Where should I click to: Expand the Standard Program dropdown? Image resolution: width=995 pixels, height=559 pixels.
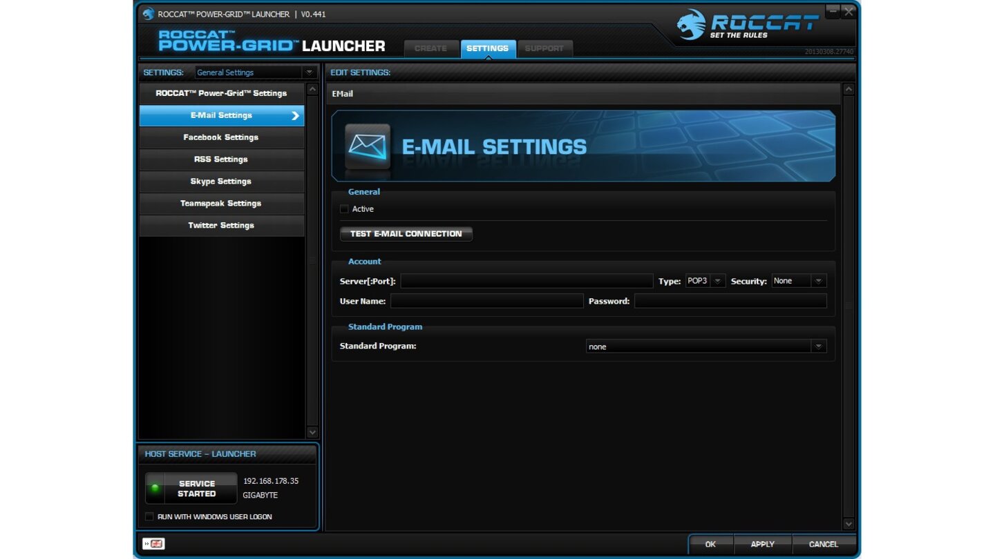click(x=705, y=346)
